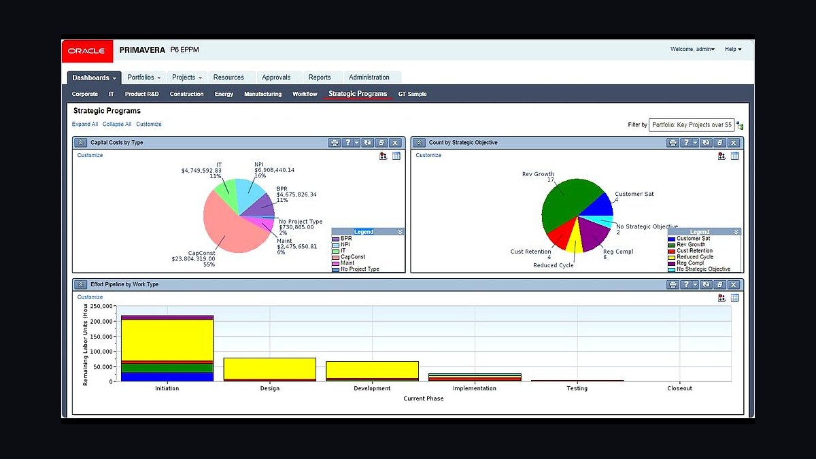
Task: Open help for Capital Costs by Type portlet
Action: 347,143
